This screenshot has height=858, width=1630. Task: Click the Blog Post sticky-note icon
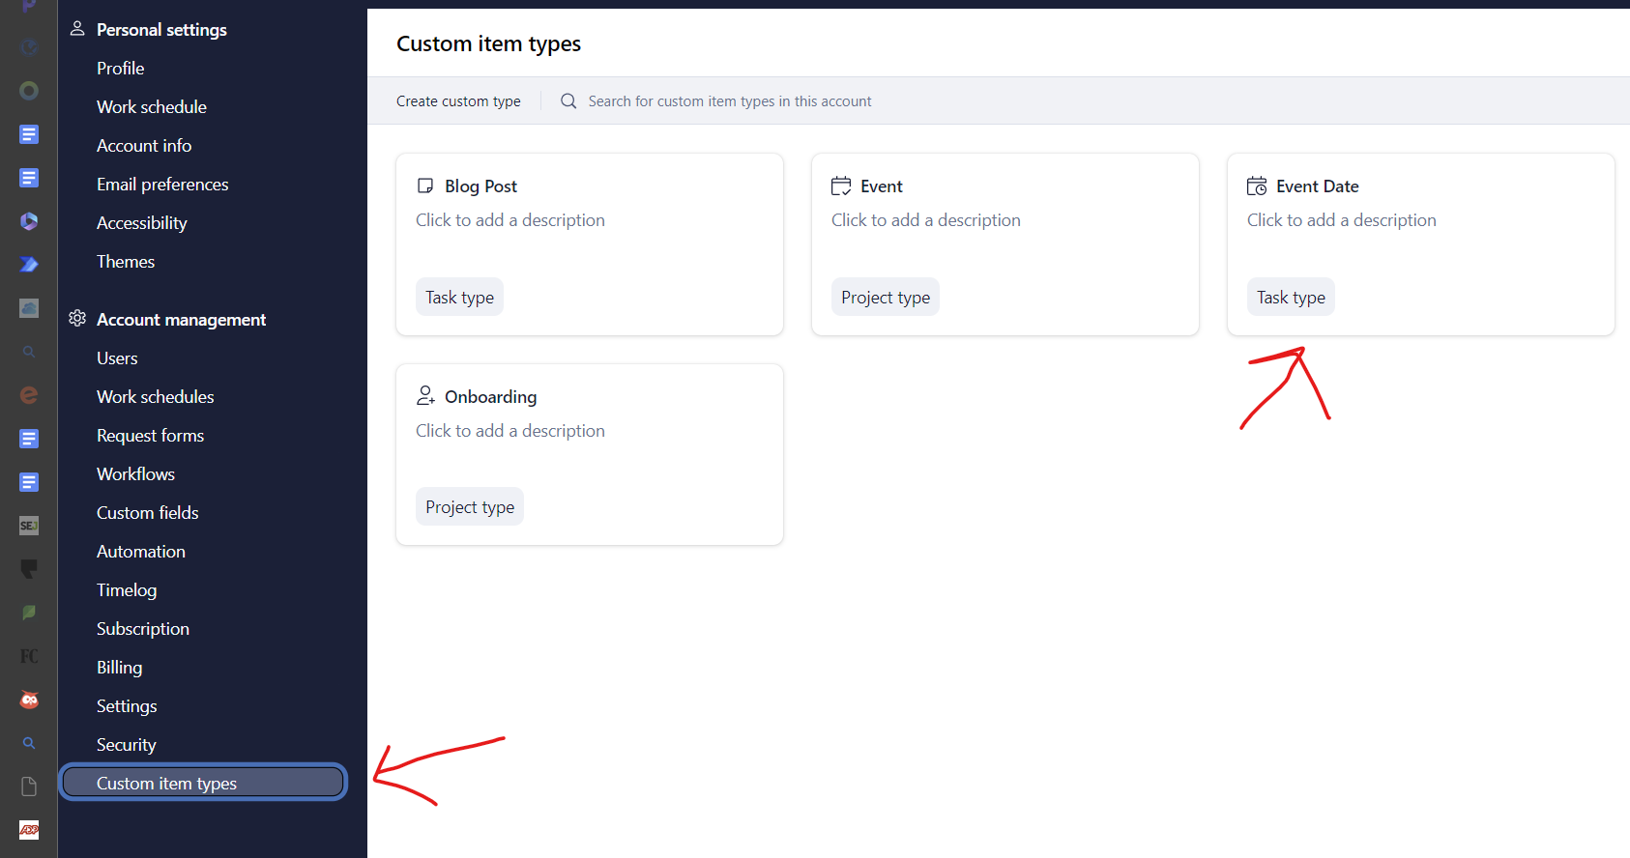click(425, 186)
